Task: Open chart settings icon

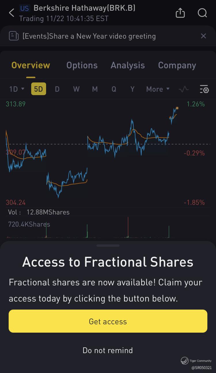Action: [x=204, y=89]
